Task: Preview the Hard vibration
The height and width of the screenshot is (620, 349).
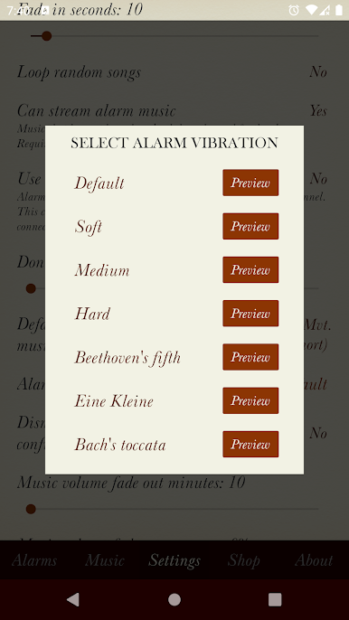Action: pos(250,313)
